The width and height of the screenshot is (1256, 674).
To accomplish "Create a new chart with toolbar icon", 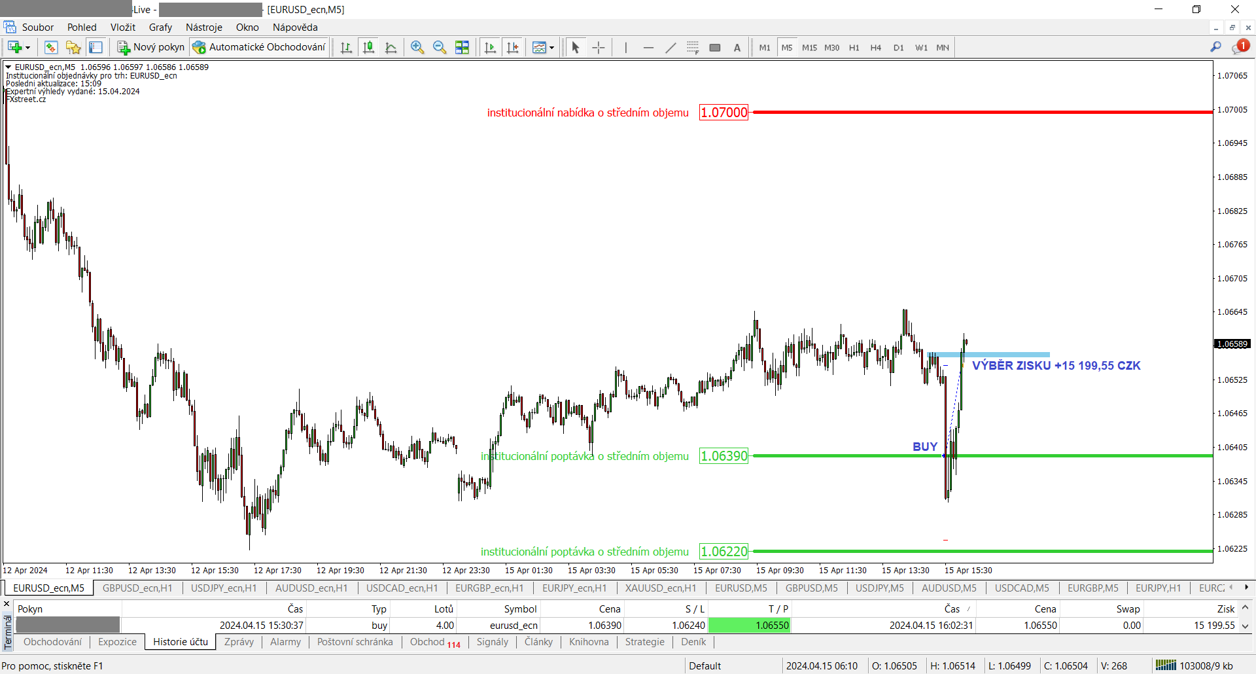I will 14,47.
